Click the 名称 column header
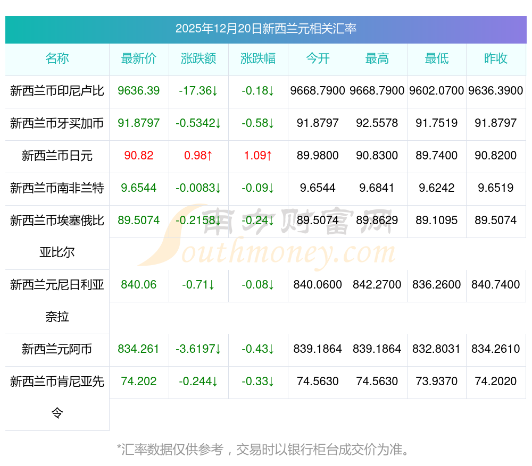The image size is (532, 466). pos(57,59)
